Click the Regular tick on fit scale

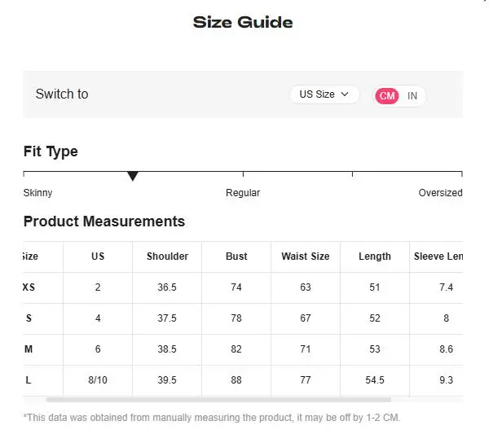[243, 174]
